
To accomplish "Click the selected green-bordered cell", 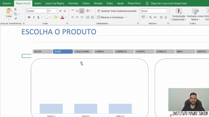I will click(26, 56).
